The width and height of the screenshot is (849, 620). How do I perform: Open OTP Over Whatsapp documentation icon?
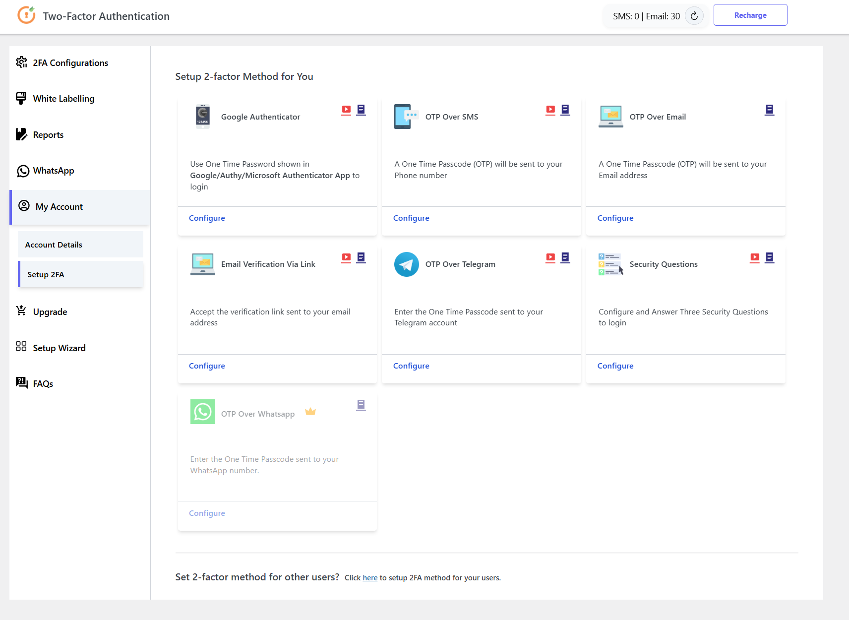pyautogui.click(x=361, y=405)
